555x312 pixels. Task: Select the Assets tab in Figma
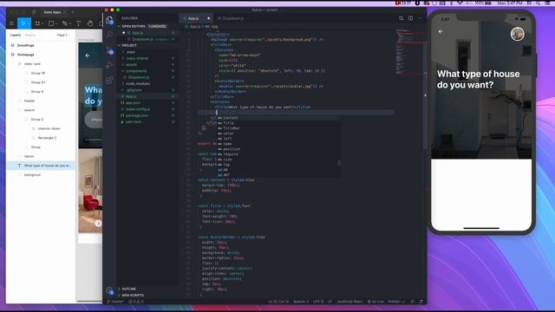click(30, 35)
